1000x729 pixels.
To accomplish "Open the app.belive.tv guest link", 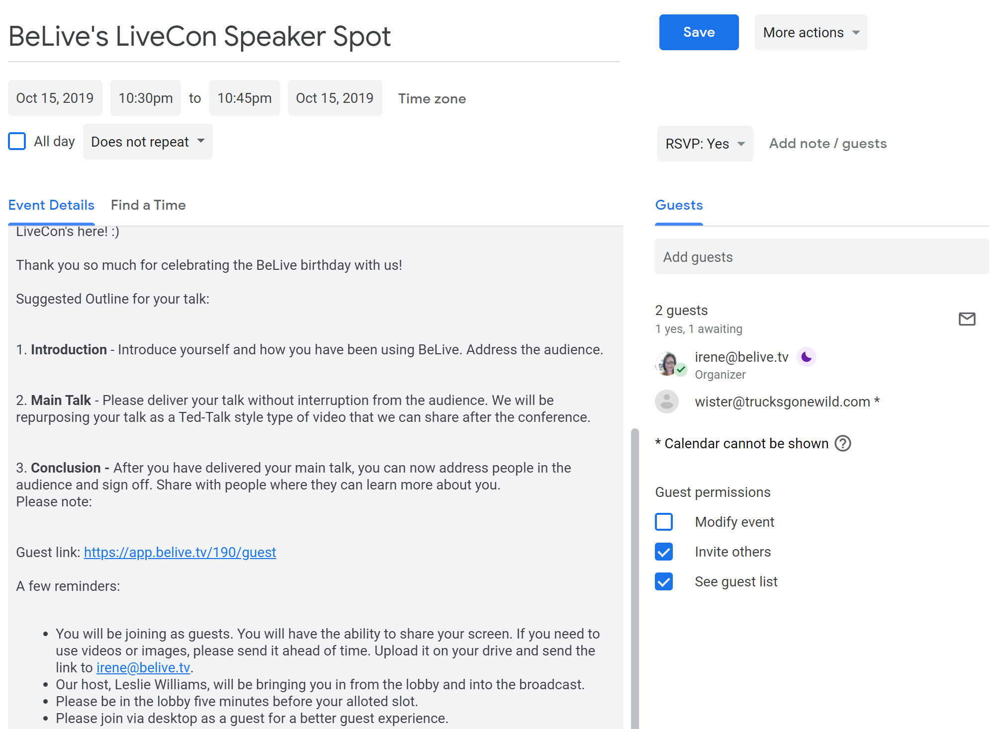I will pos(180,552).
